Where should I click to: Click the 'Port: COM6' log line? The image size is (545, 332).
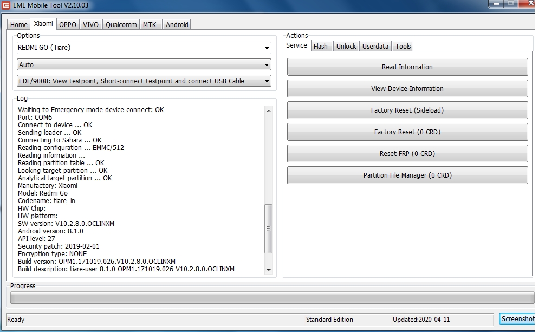[x=35, y=117]
